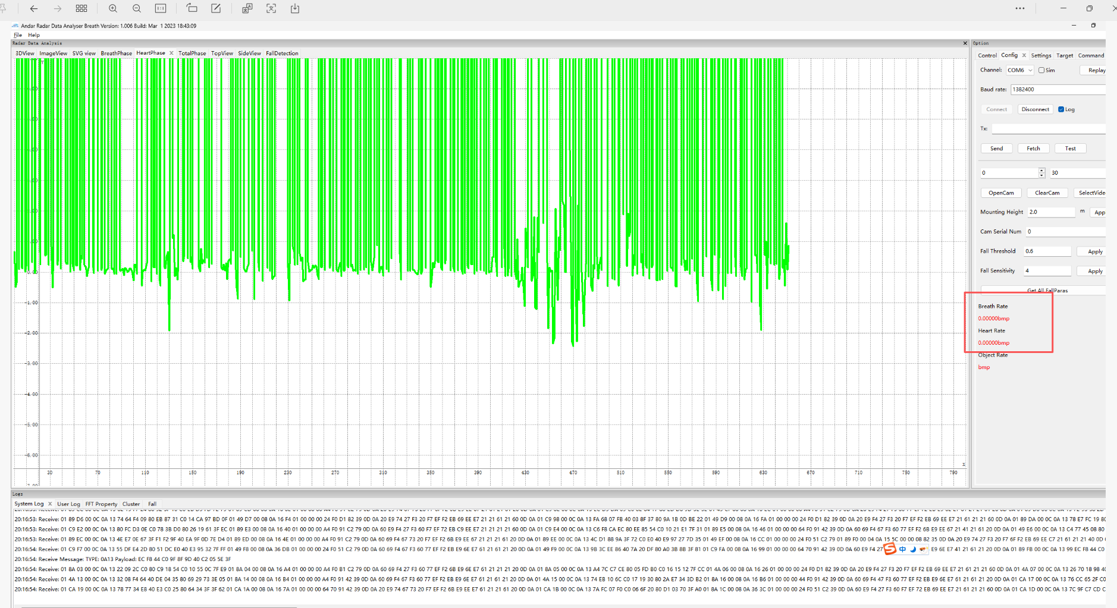
Task: Open the Channel COM6 dropdown
Action: 1020,70
